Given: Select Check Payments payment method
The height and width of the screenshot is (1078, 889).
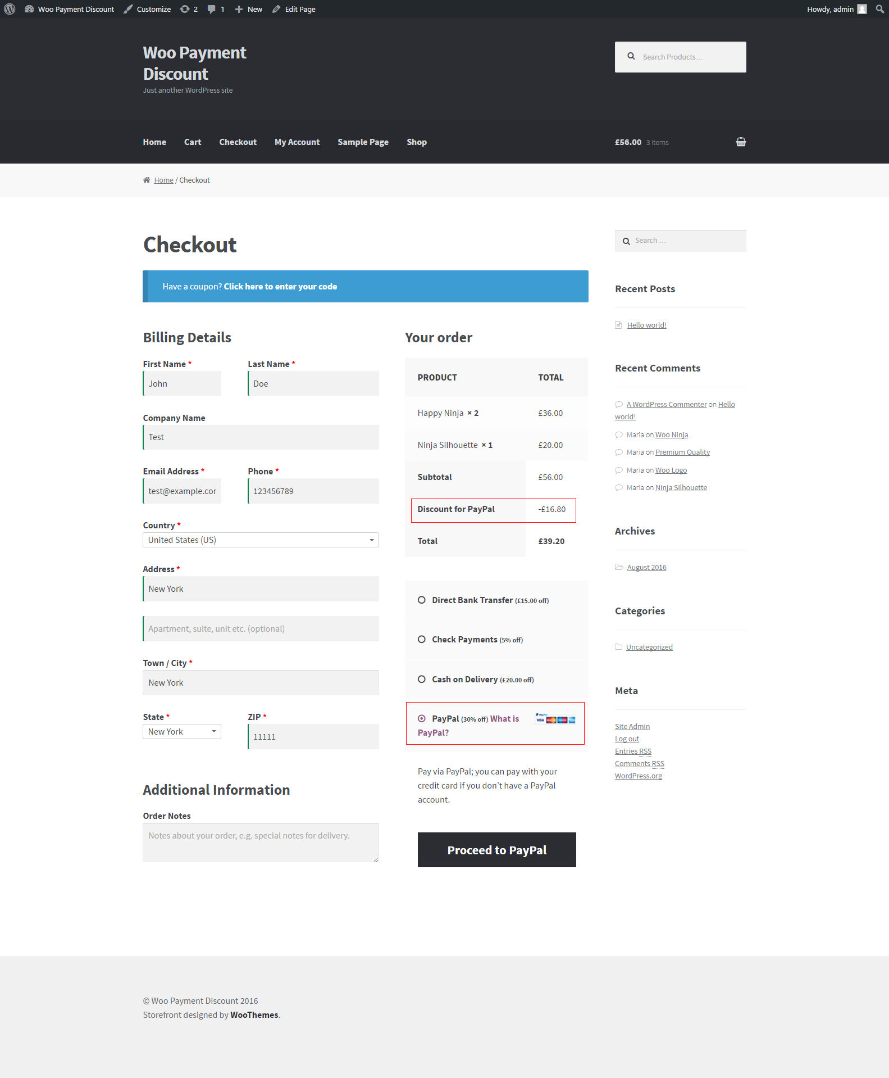Looking at the screenshot, I should pos(422,640).
